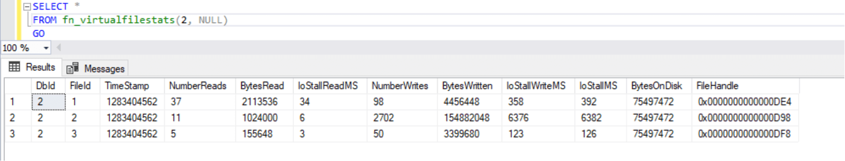
Task: Click the Messages tab icon
Action: 72,68
